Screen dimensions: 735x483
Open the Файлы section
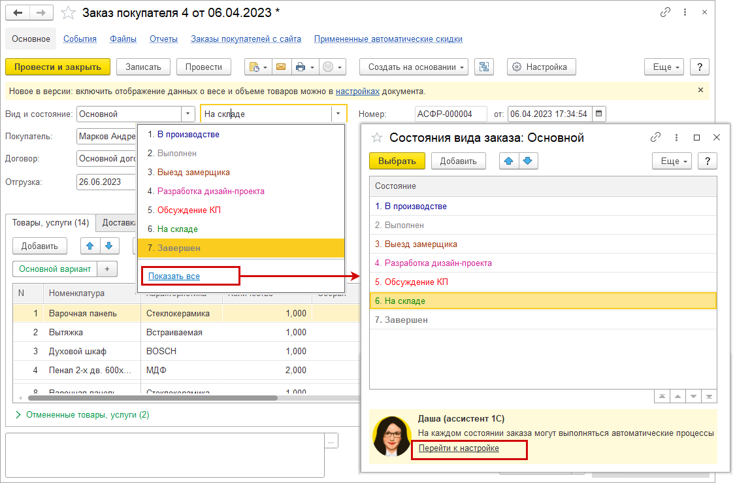tap(123, 39)
